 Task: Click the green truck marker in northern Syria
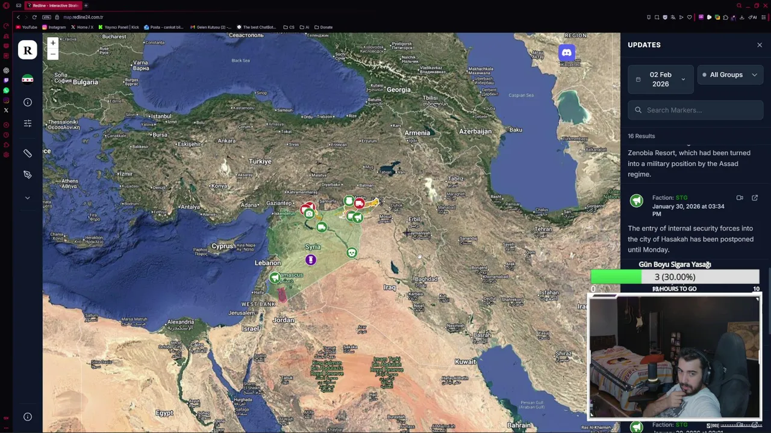point(322,227)
